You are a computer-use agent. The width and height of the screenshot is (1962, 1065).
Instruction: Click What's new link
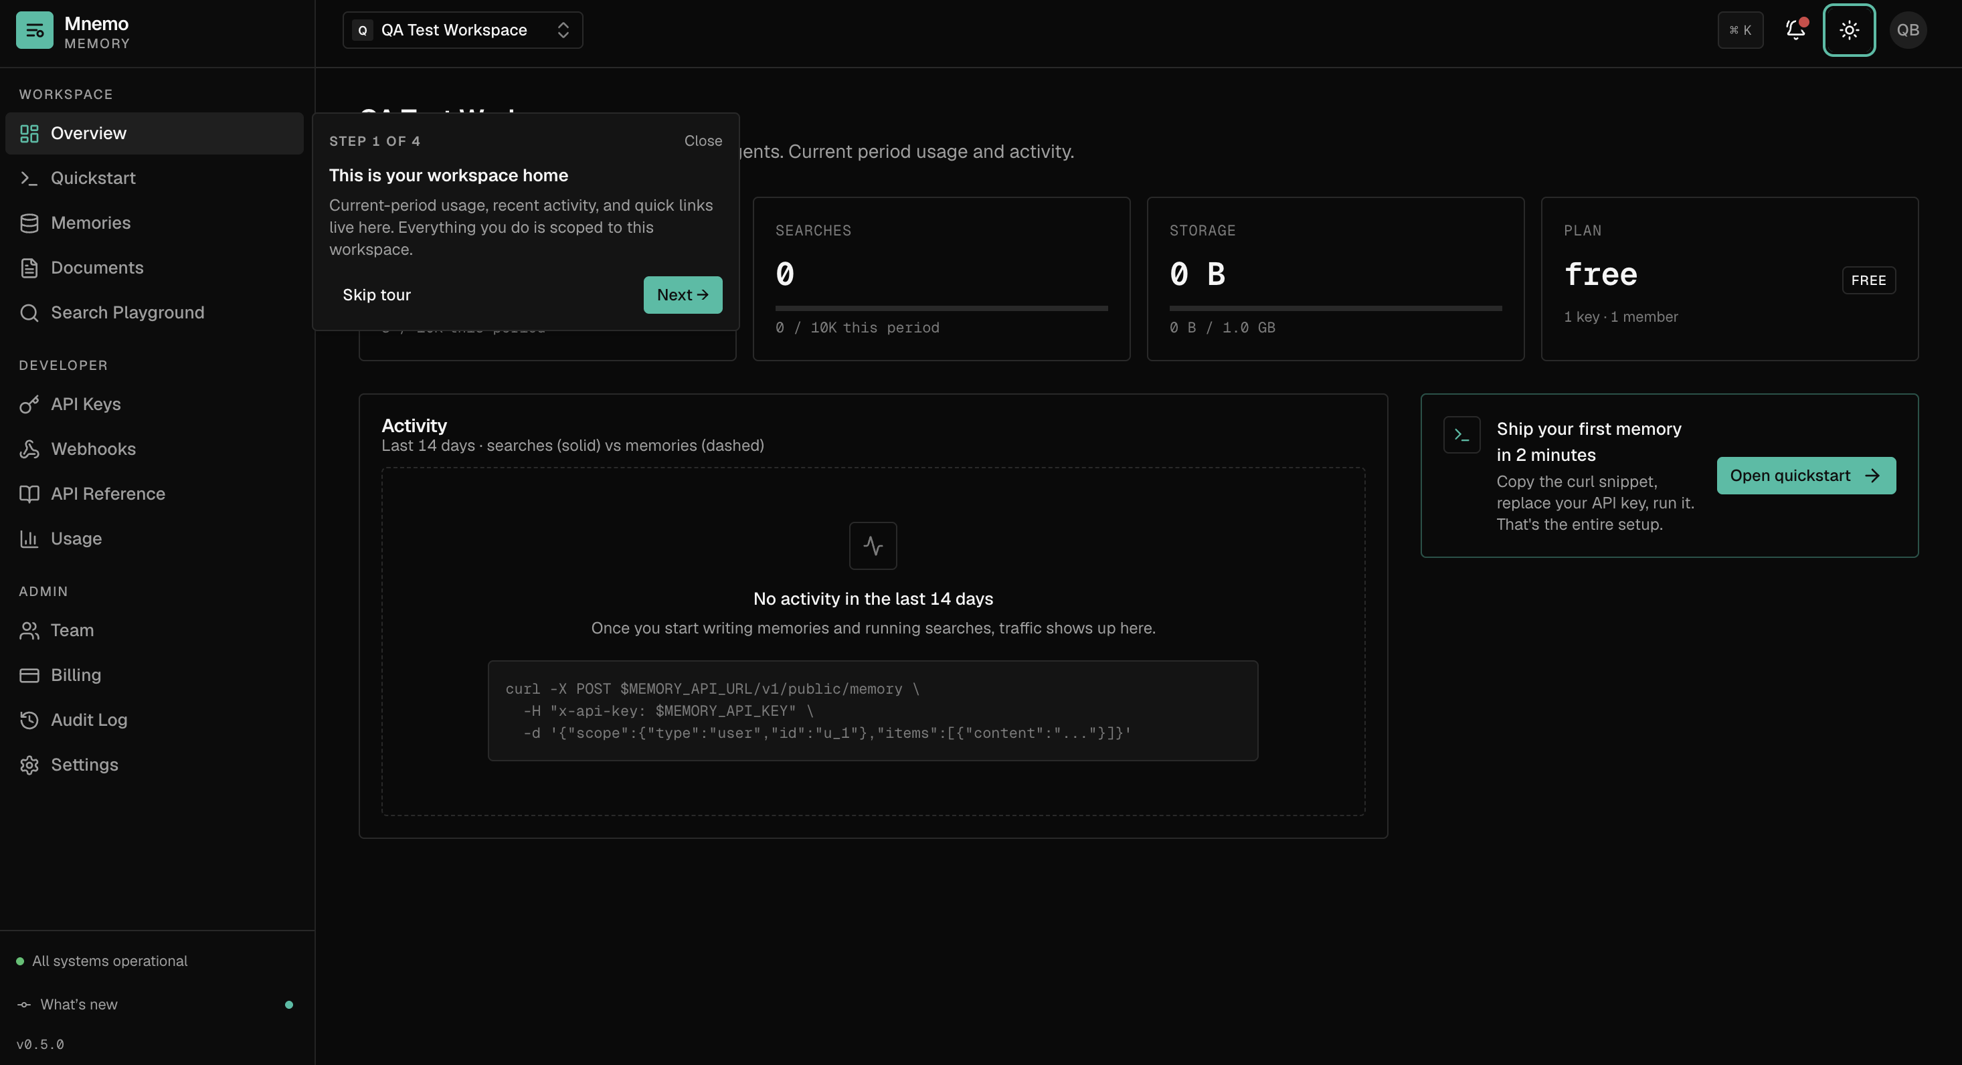(x=79, y=1005)
